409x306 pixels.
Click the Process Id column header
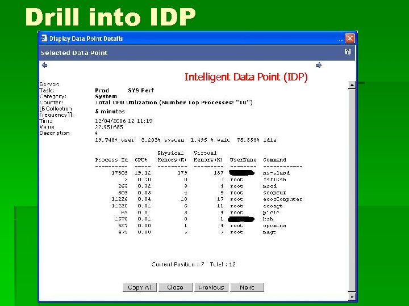coord(111,160)
